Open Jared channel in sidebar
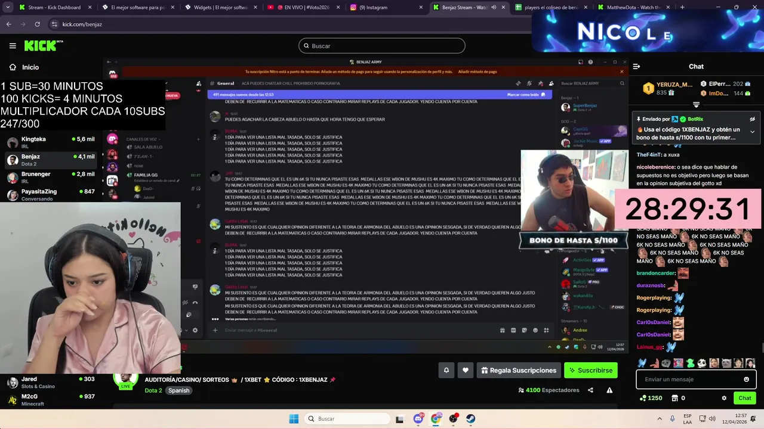The width and height of the screenshot is (764, 429). [x=51, y=383]
